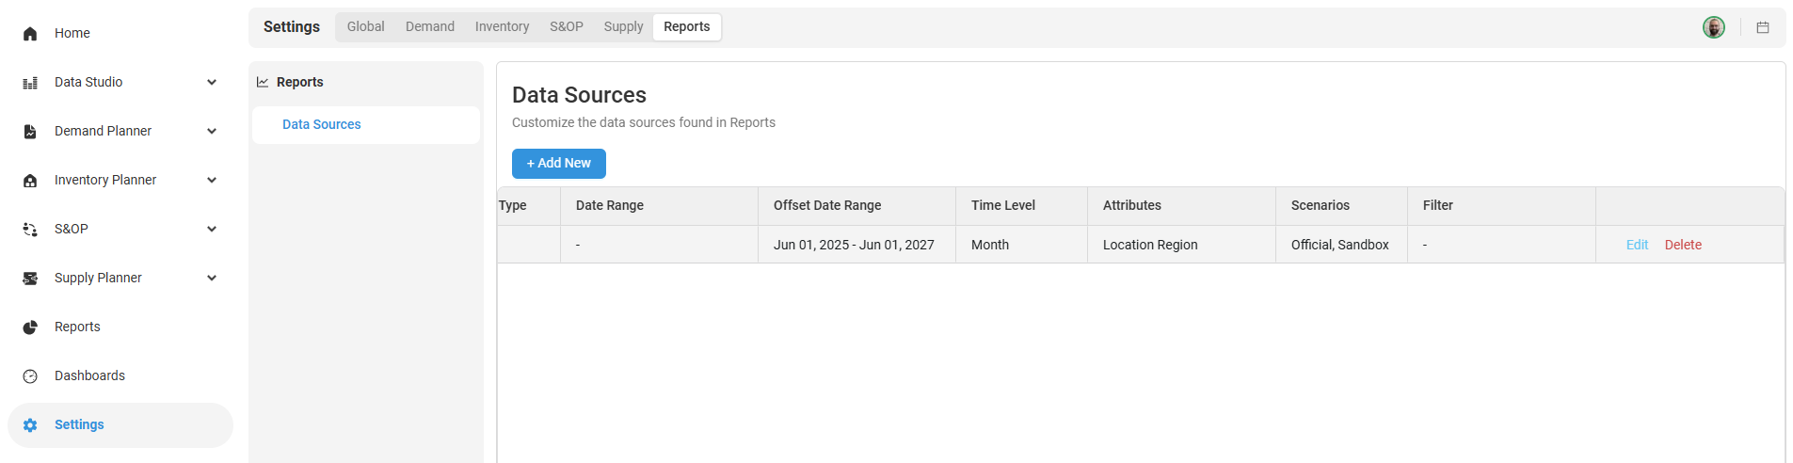The height and width of the screenshot is (463, 1793).
Task: Click the Home icon in sidebar
Action: [30, 34]
